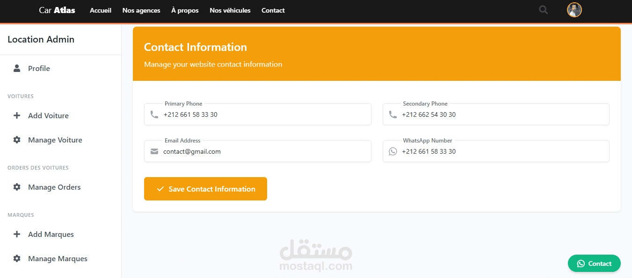Focus the Secondary Phone input field

[496, 114]
